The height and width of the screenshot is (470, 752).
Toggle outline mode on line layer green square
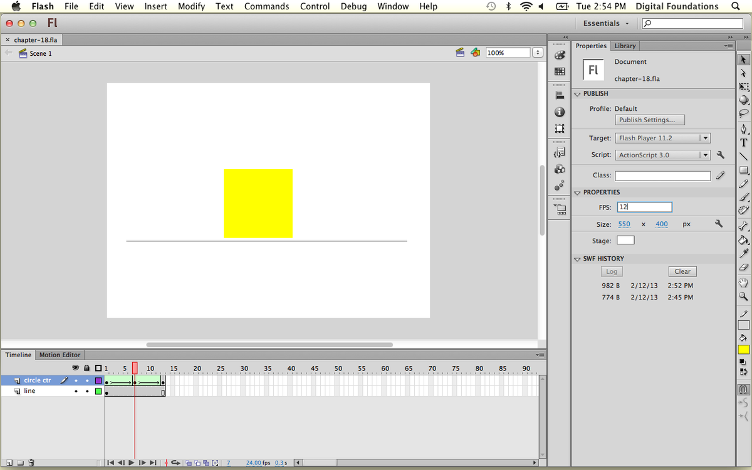click(98, 392)
